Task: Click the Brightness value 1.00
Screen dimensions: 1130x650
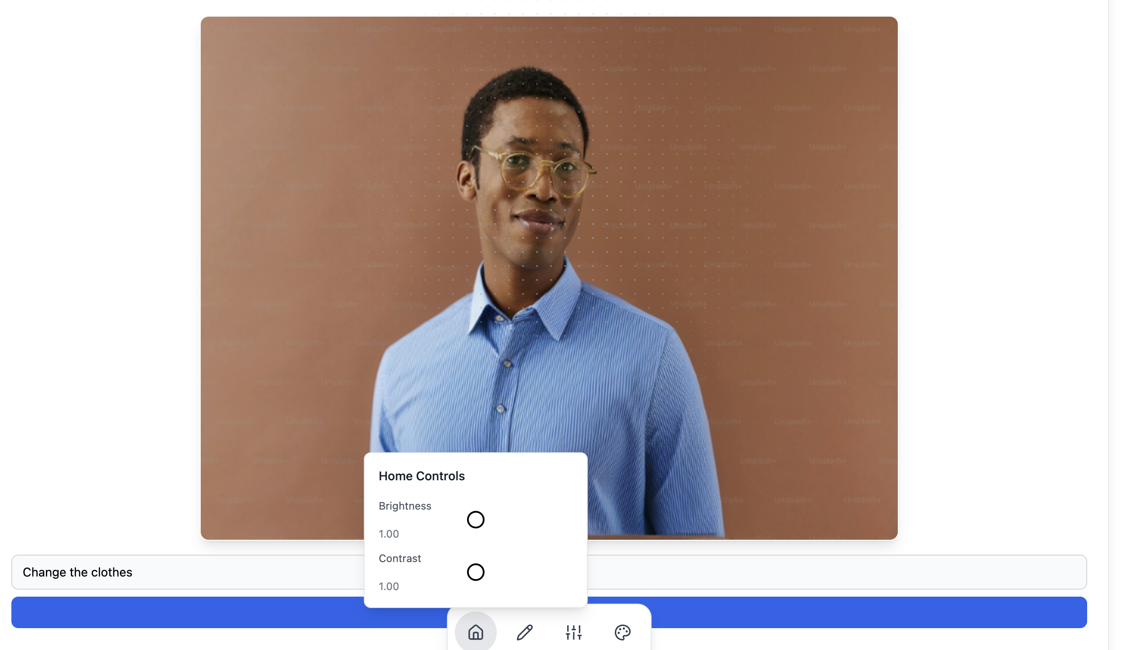Action: click(389, 534)
